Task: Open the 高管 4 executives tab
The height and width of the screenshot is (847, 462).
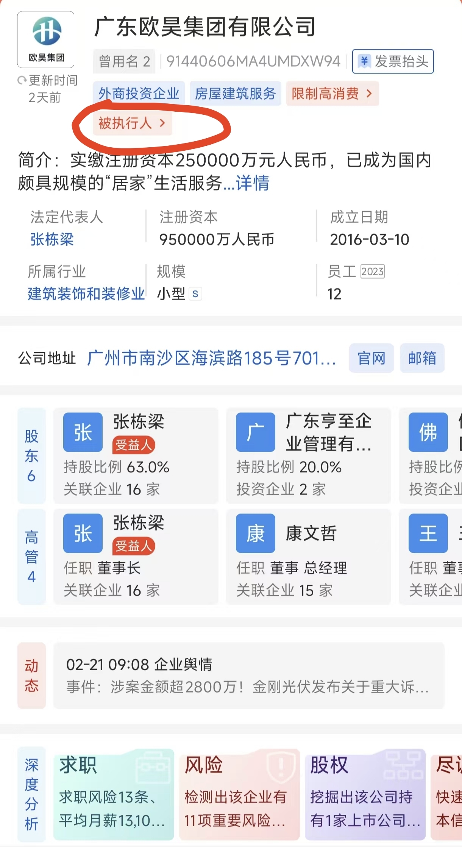Action: 31,557
